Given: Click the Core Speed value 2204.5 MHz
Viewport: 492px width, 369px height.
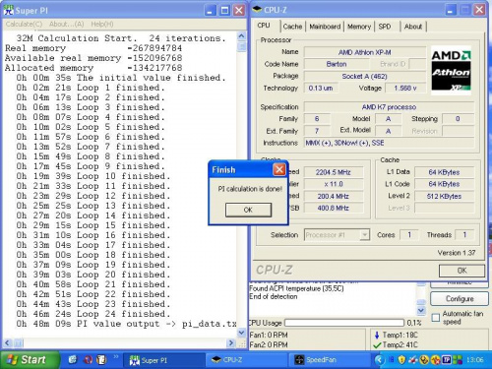Looking at the screenshot, I should coord(334,172).
